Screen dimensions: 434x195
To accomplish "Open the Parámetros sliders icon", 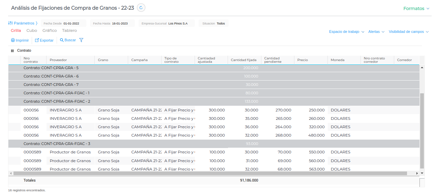I will point(10,23).
